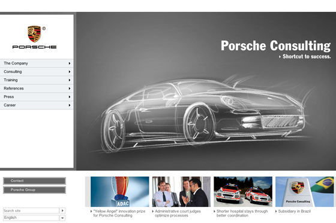Expand the References submenu arrow
The width and height of the screenshot is (336, 223).
click(70, 88)
